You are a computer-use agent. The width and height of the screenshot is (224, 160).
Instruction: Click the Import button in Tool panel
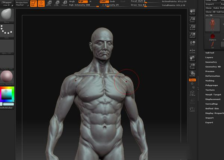click(211, 4)
